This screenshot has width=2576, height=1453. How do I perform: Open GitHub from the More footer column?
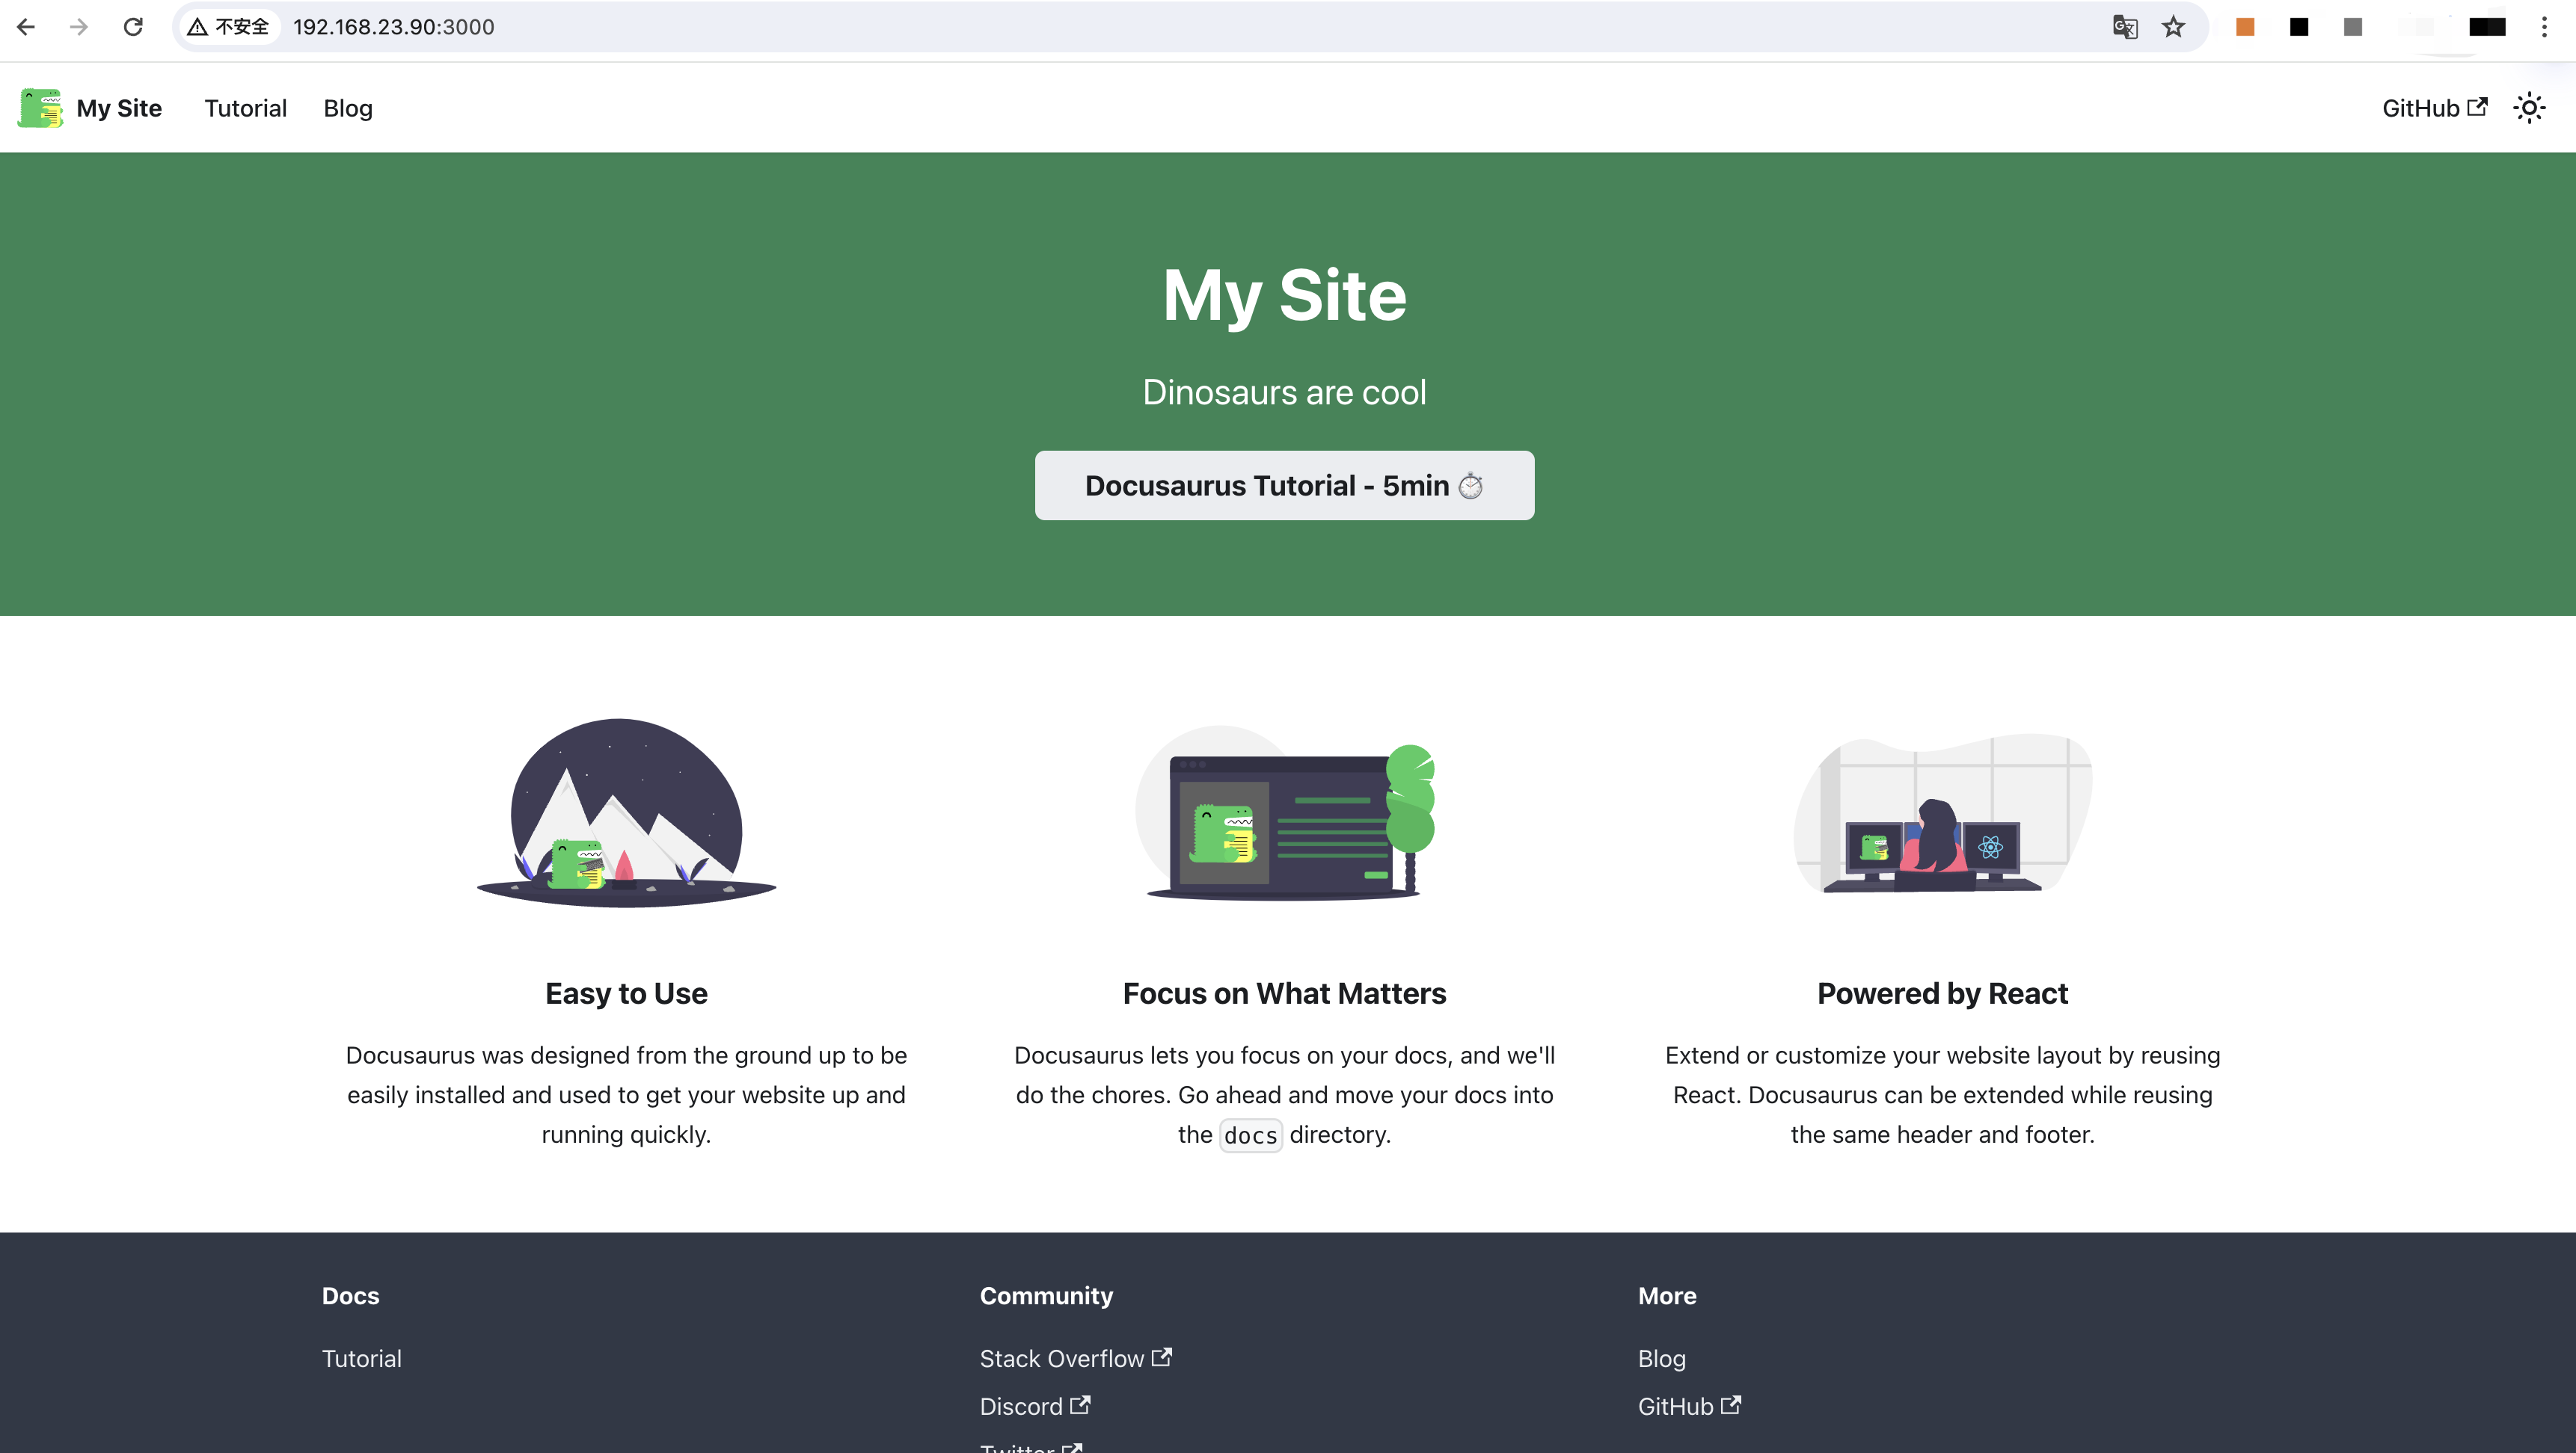point(1675,1405)
